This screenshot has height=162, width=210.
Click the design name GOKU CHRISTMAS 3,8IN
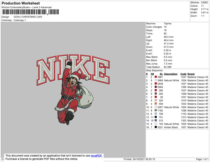[x=28, y=17]
